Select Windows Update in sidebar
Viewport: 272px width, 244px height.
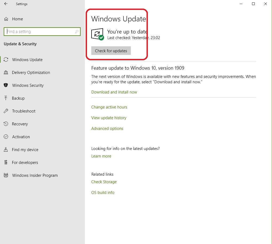(27, 60)
